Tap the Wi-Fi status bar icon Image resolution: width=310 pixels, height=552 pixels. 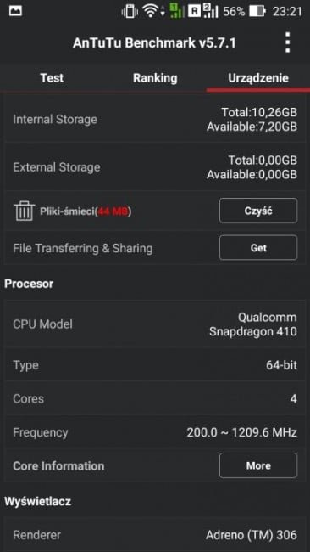click(152, 12)
